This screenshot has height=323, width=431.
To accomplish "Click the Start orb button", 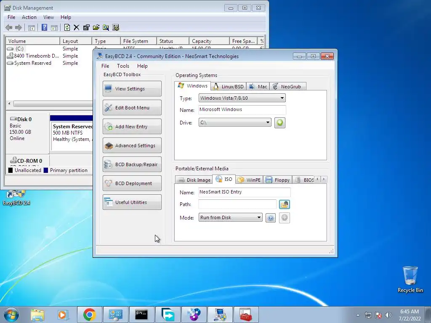I will (11, 315).
